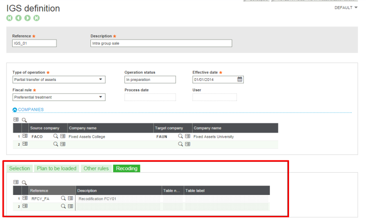Click the Reference column header in Recoding grid
This screenshot has height=221, width=366.
click(52, 191)
